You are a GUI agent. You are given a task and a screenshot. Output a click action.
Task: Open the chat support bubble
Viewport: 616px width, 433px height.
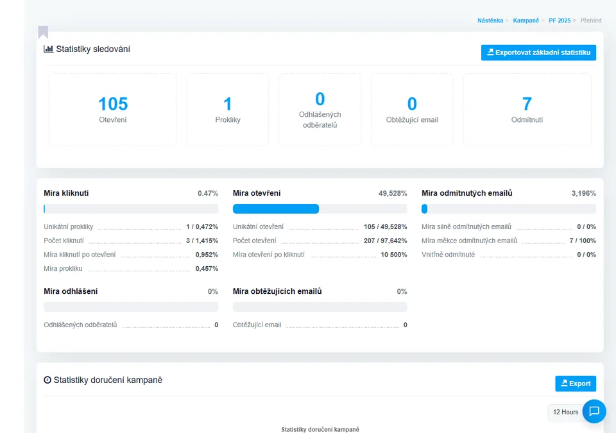click(593, 412)
